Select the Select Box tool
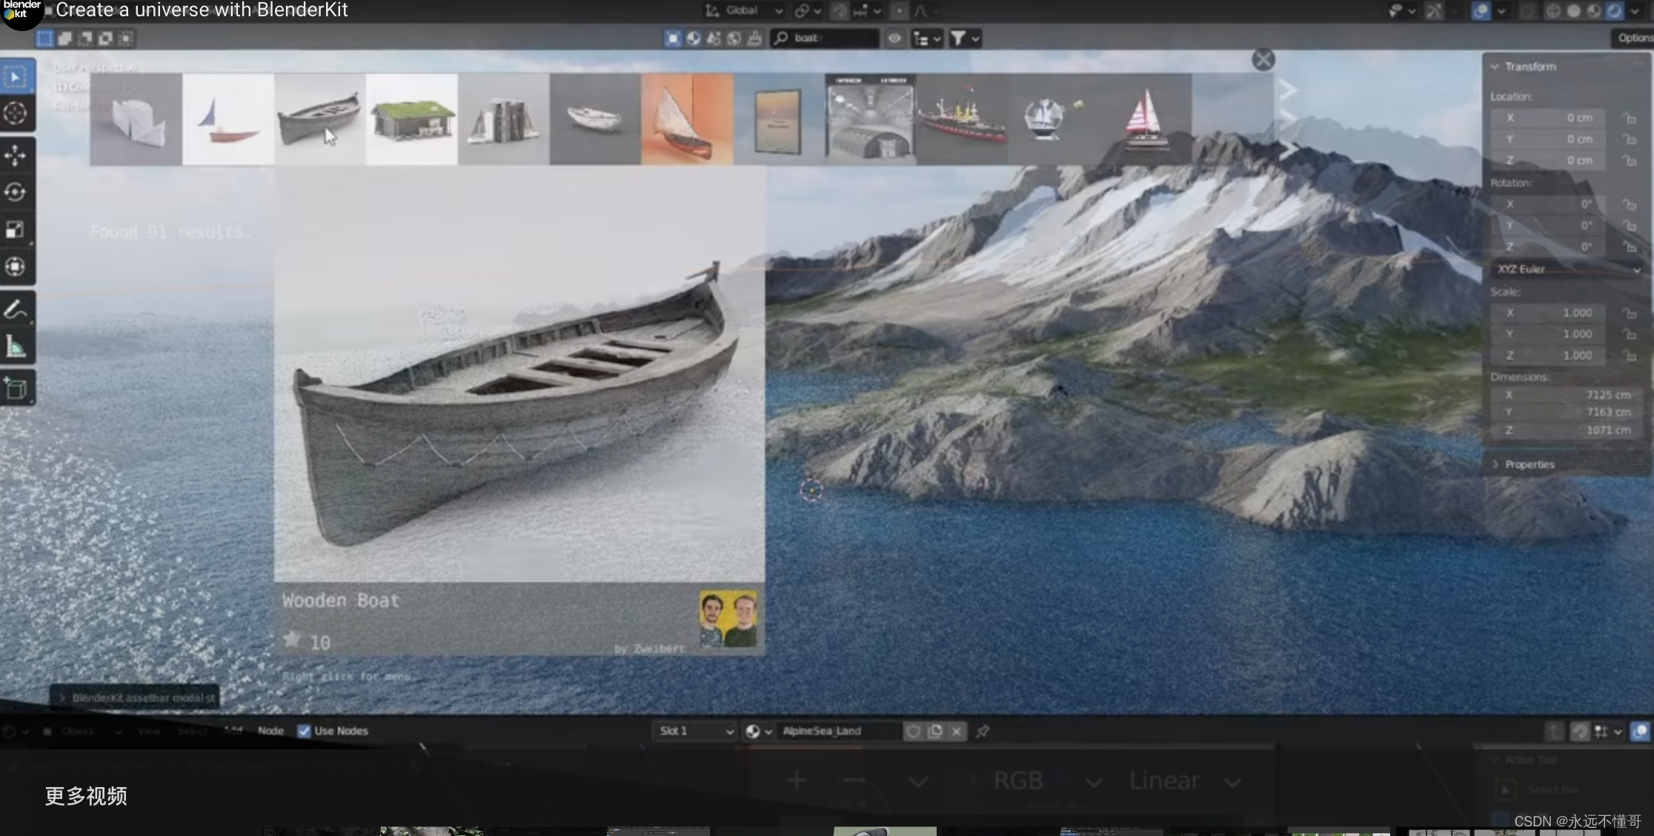The image size is (1654, 836). (16, 77)
